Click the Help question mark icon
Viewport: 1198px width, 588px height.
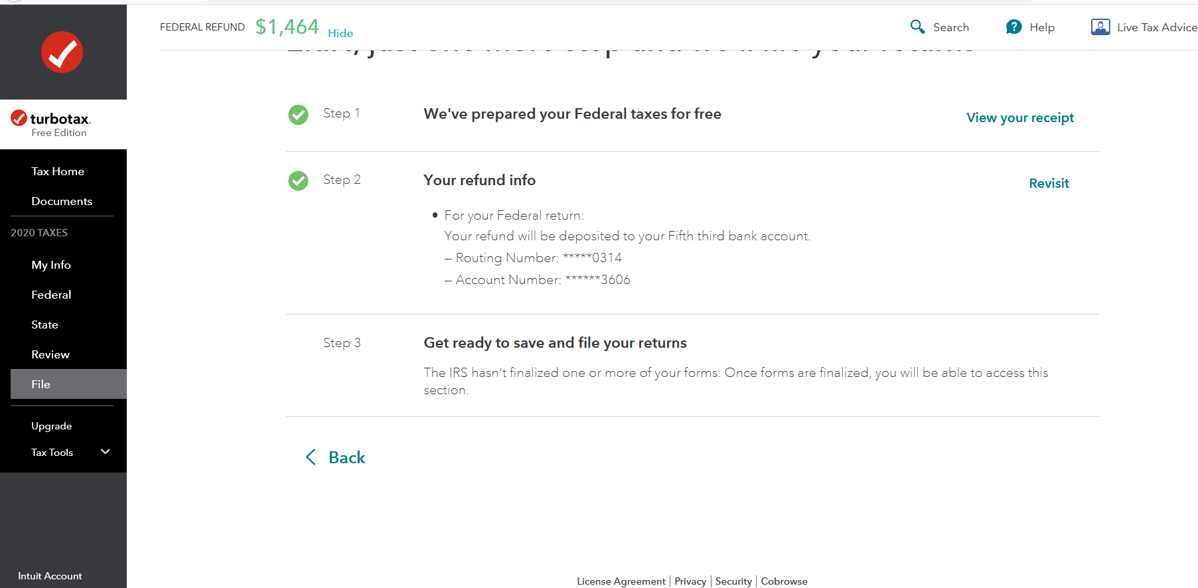click(1013, 27)
